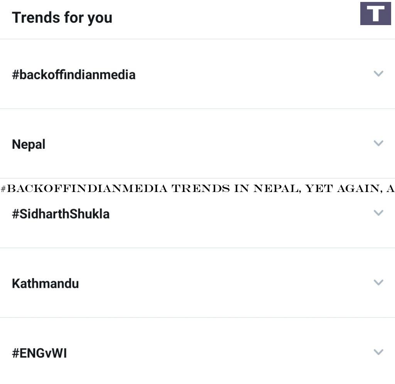The width and height of the screenshot is (395, 384).
Task: Open the #ENGvWI trend chevron
Action: tap(378, 352)
